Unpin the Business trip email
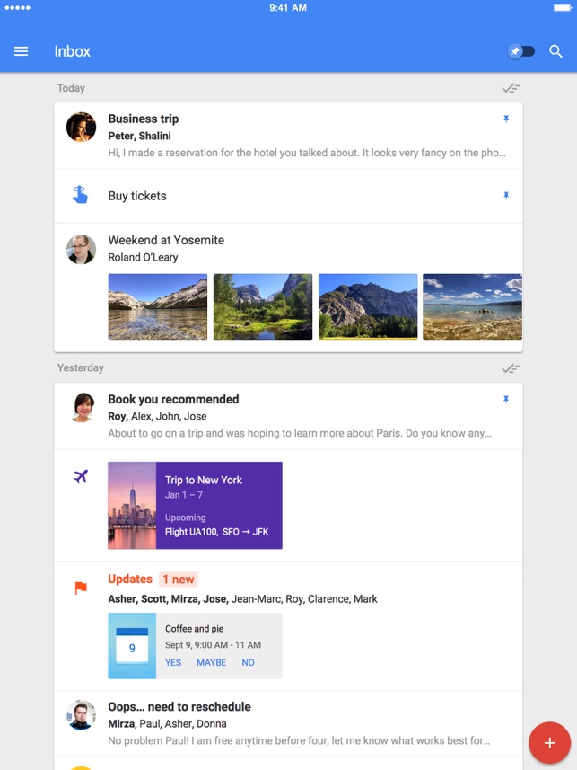The height and width of the screenshot is (770, 577). 506,119
